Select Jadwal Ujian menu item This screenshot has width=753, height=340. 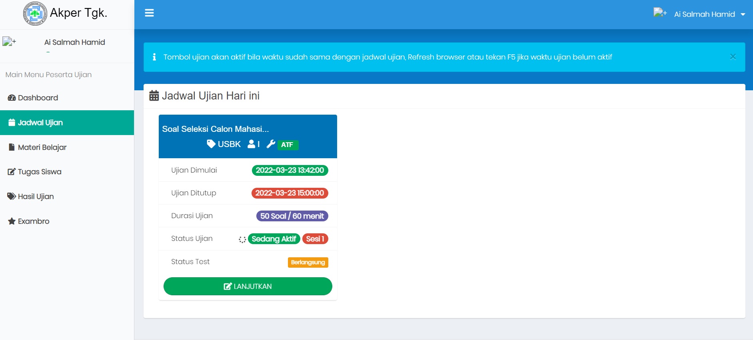click(x=40, y=123)
